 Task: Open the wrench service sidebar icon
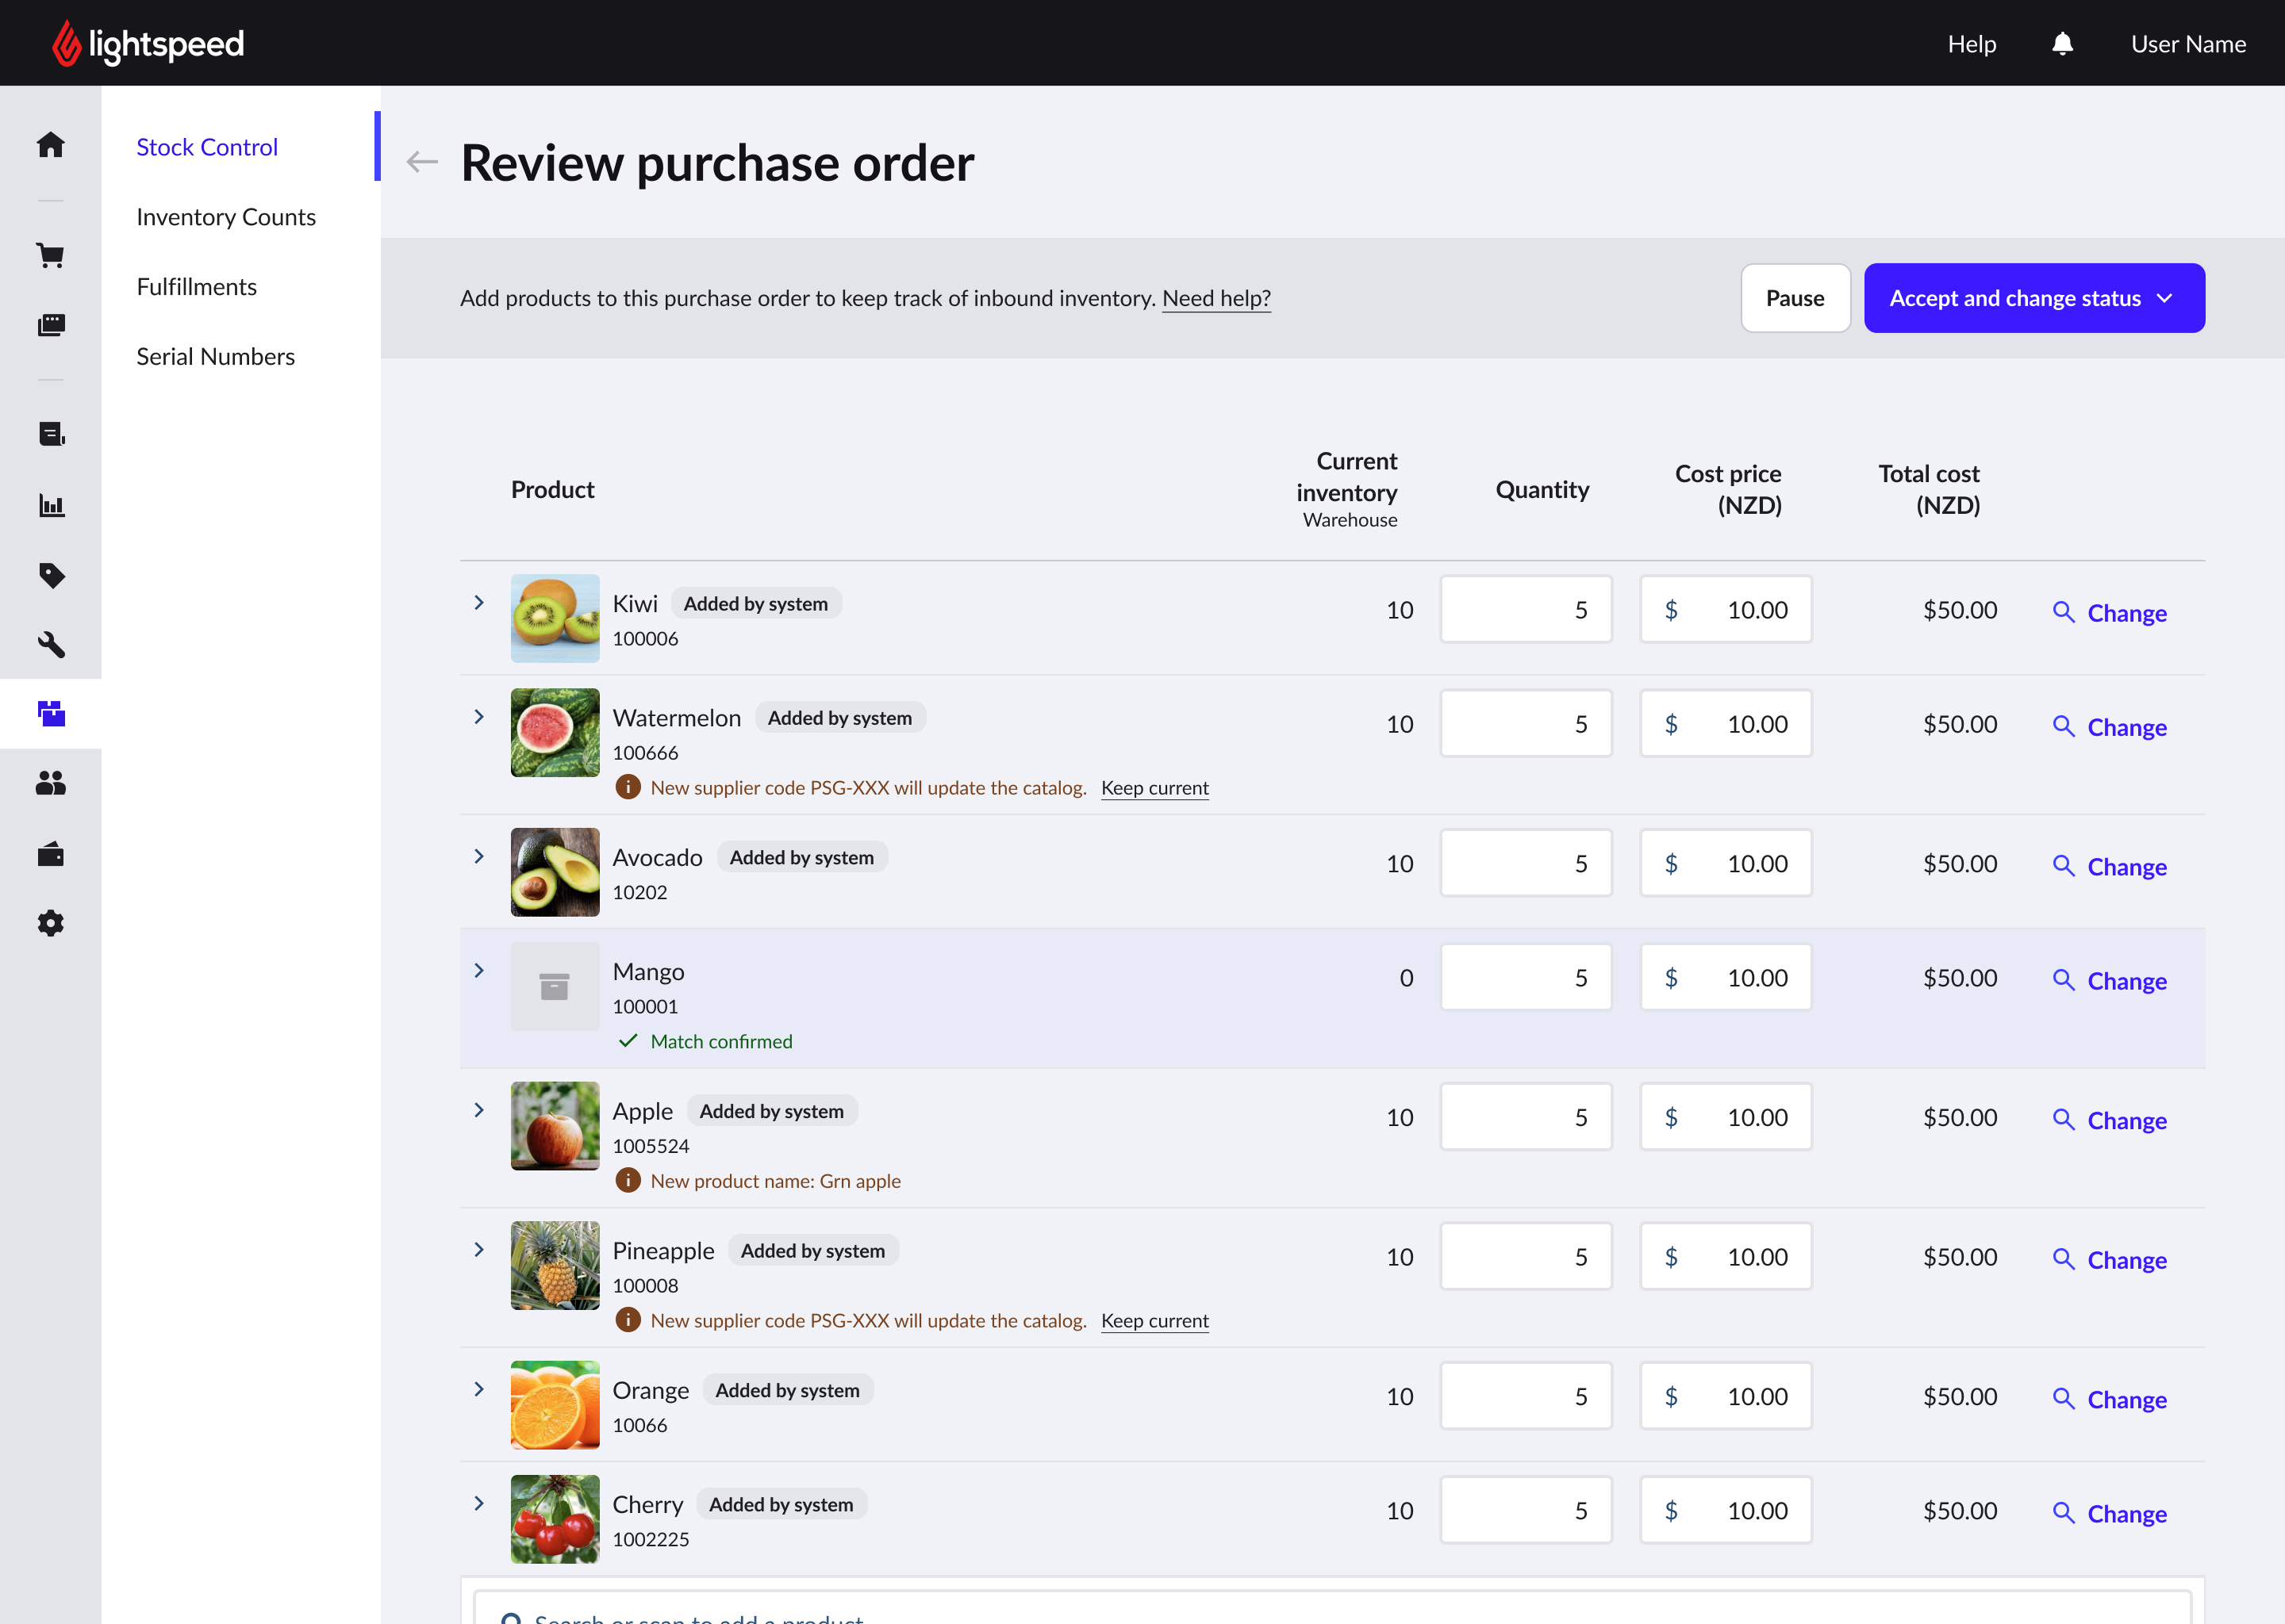(50, 645)
